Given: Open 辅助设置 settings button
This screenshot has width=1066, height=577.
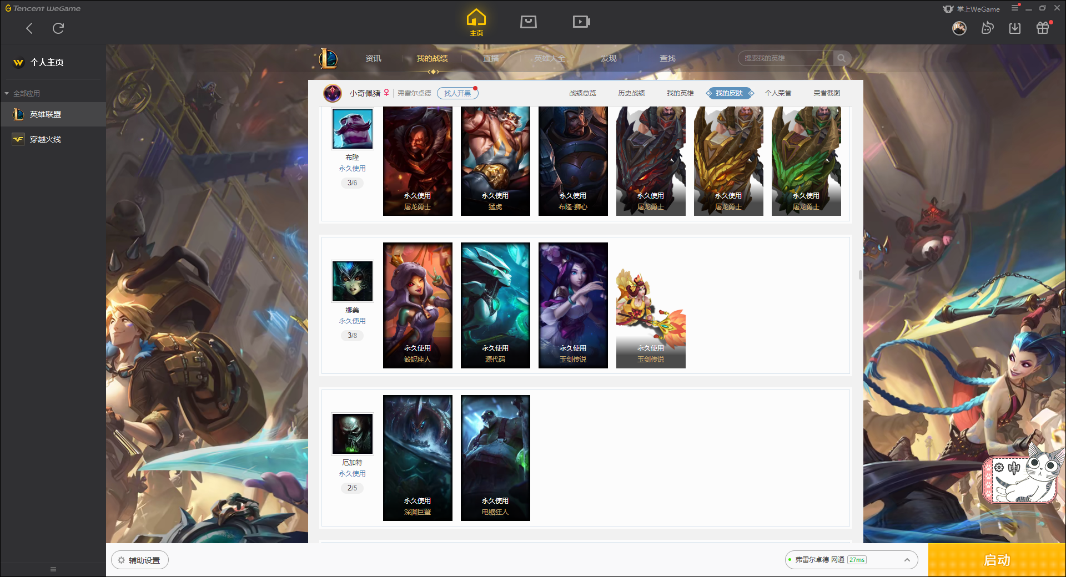Looking at the screenshot, I should [139, 560].
